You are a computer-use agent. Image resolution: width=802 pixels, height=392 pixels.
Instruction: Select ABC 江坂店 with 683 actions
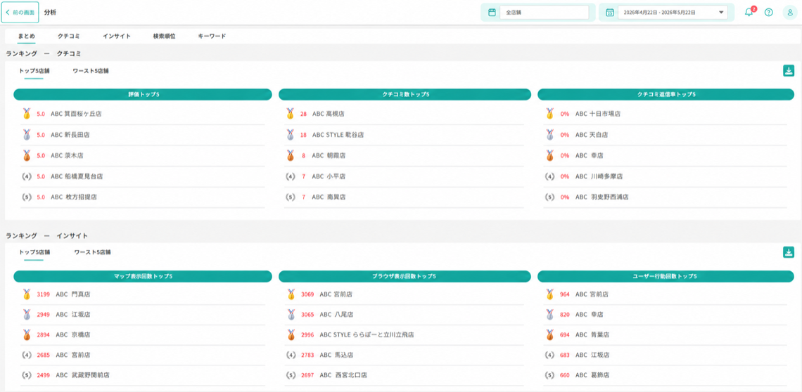click(x=592, y=355)
